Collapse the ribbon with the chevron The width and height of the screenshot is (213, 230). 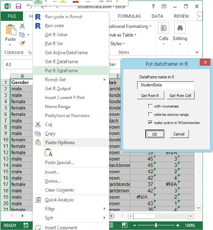coord(197,53)
